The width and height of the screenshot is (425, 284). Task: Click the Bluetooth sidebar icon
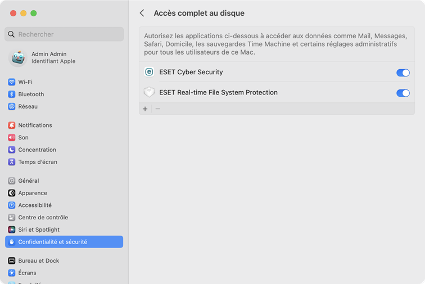[x=12, y=94]
